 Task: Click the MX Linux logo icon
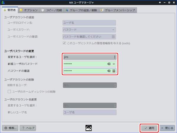pos(88,128)
